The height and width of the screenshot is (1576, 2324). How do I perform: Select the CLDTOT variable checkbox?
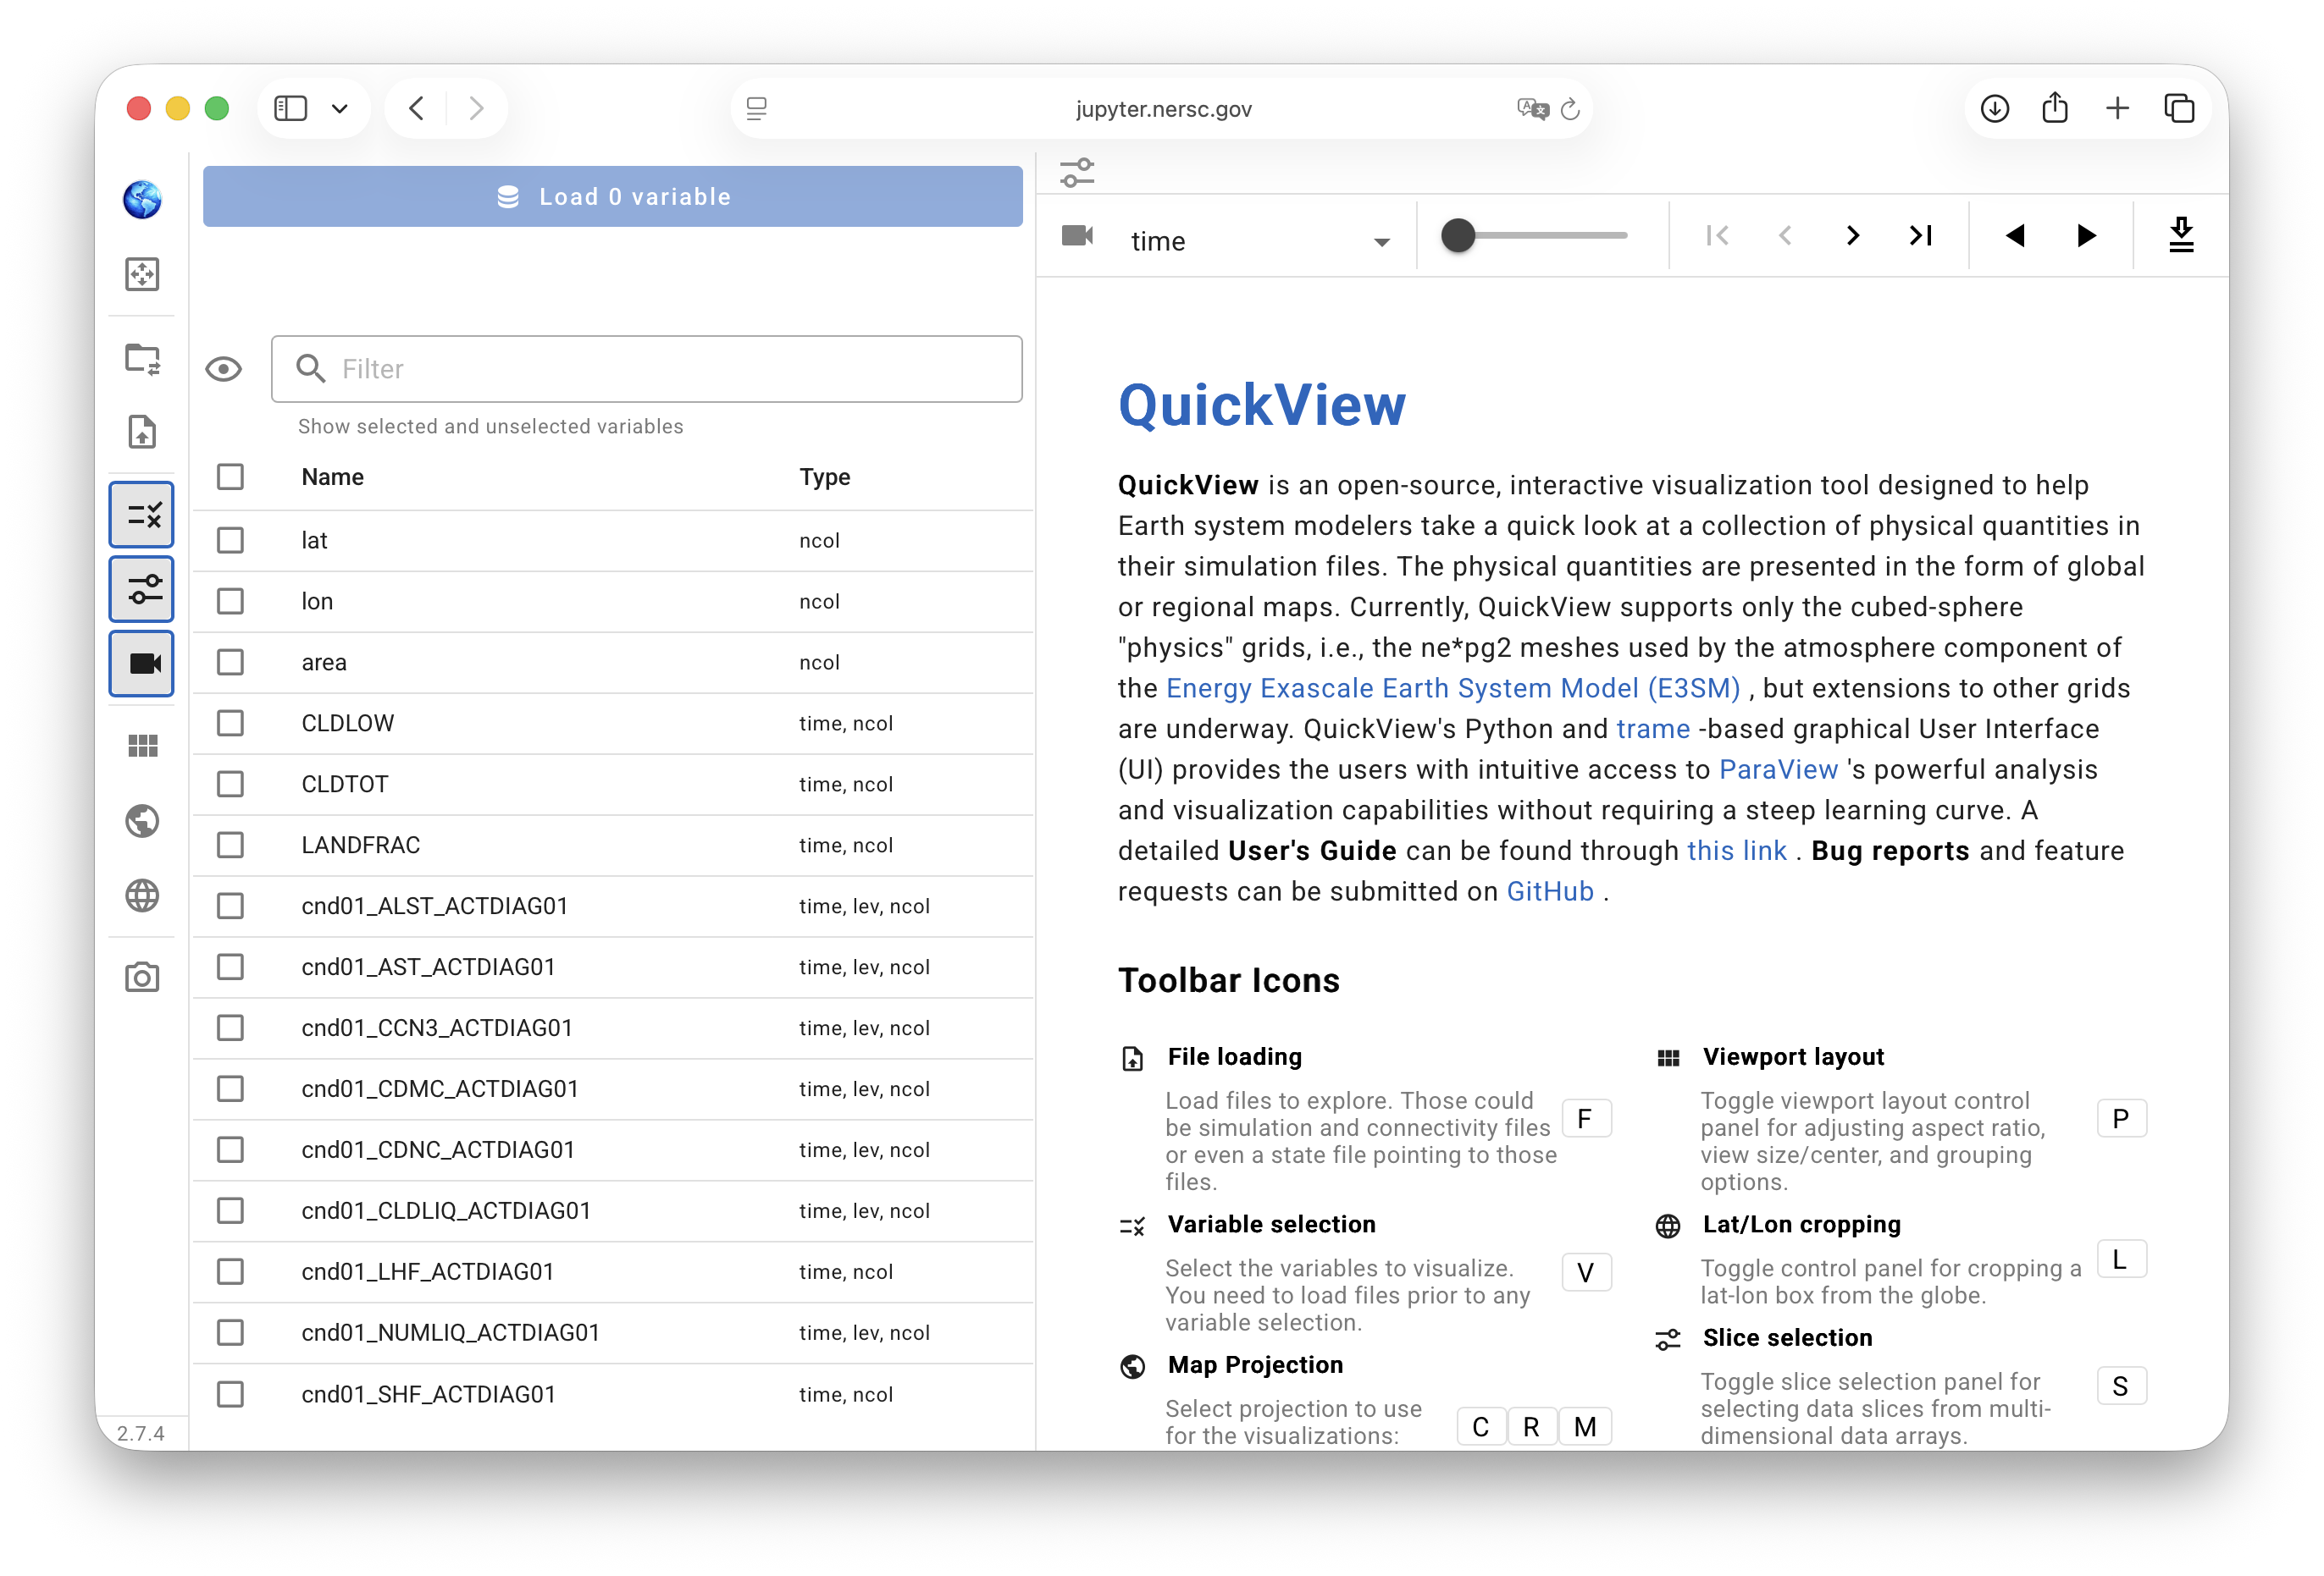(230, 785)
